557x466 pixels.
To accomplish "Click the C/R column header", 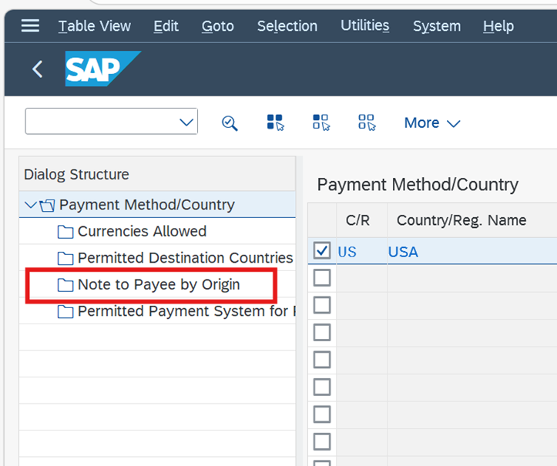I will tap(361, 220).
